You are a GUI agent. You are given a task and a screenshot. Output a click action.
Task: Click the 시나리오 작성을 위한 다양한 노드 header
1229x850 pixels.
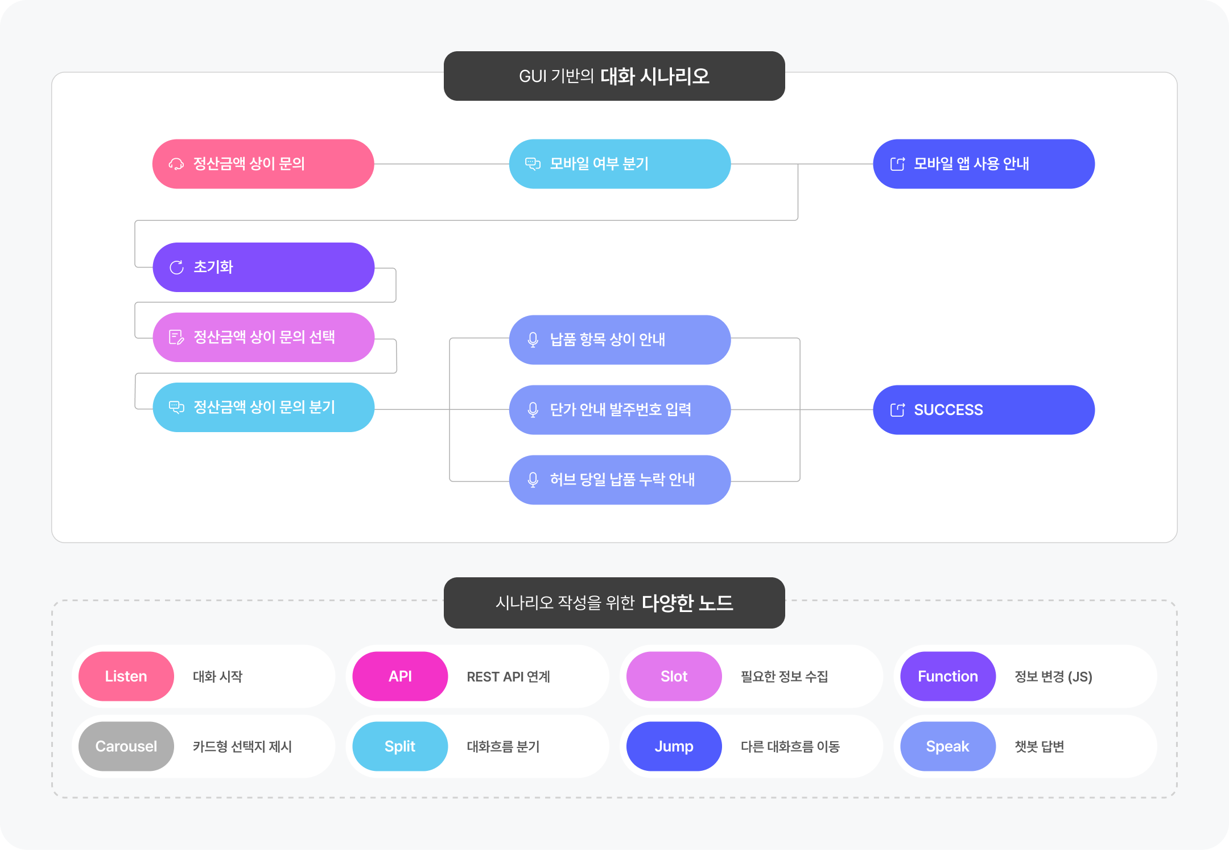pyautogui.click(x=614, y=603)
